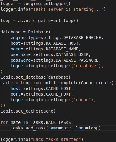Click the "database" string literal
The width and height of the screenshot is (116, 142).
[x=86, y=66]
